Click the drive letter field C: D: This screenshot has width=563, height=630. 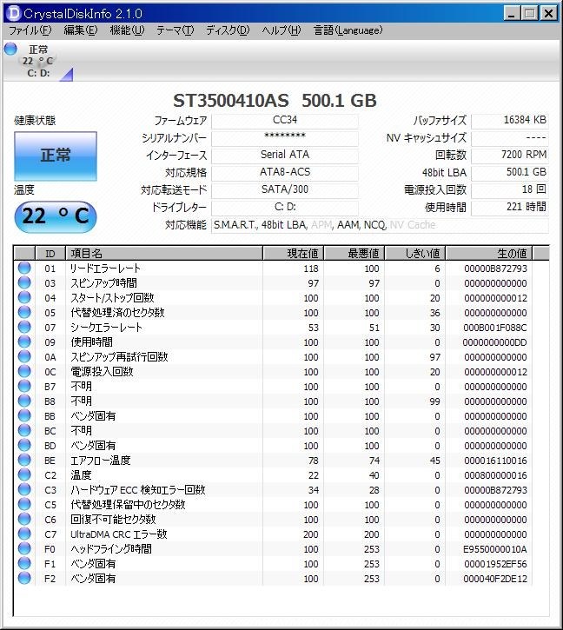pos(285,208)
